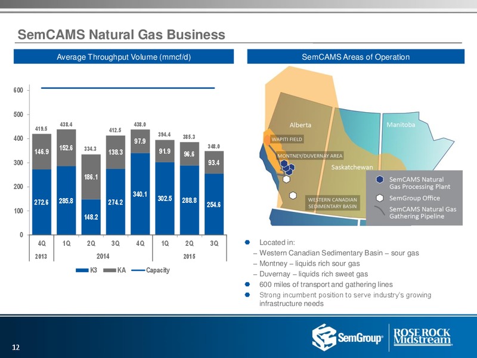The height and width of the screenshot is (358, 477).
Task: Click the 152.6 bar value
Action: (66, 148)
